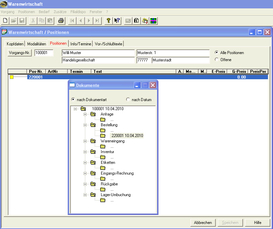Collapse the root node 100001 10.04.2010
Screen dimensions: 273x229
coord(75,109)
